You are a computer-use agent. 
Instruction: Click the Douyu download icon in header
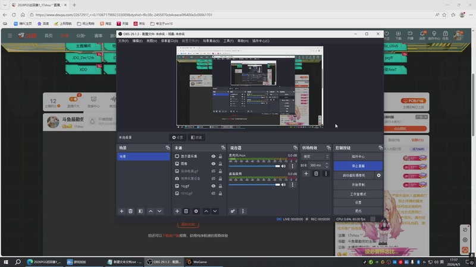click(398, 35)
